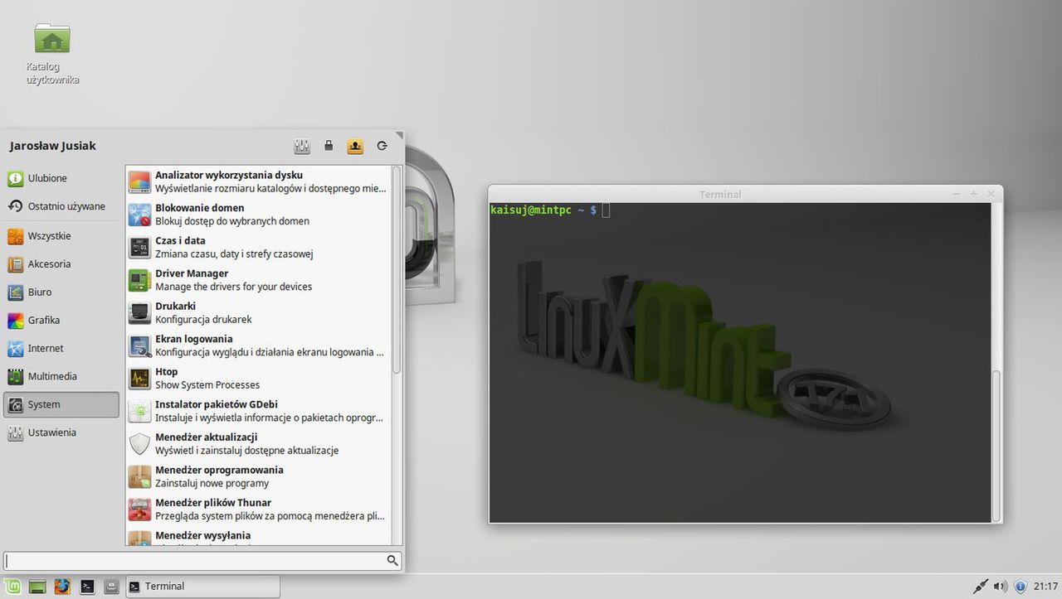Image resolution: width=1062 pixels, height=599 pixels.
Task: Click the application list scrollbar
Action: coord(397,270)
